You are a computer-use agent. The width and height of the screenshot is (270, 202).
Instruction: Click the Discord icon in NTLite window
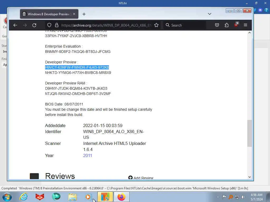(260, 10)
